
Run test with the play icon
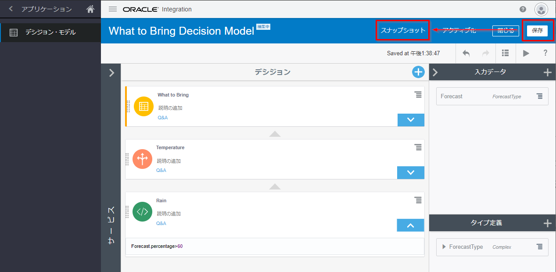tap(526, 53)
